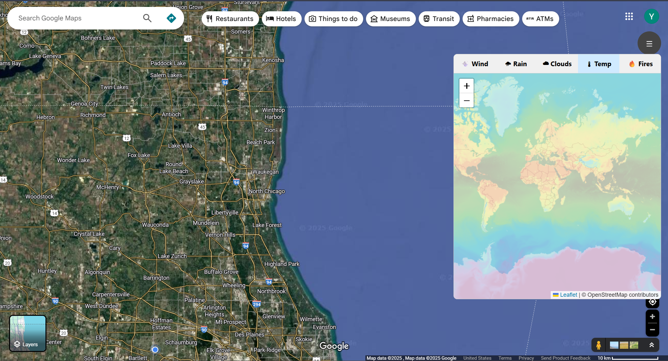Click the Y account avatar
This screenshot has width=668, height=361.
point(651,16)
